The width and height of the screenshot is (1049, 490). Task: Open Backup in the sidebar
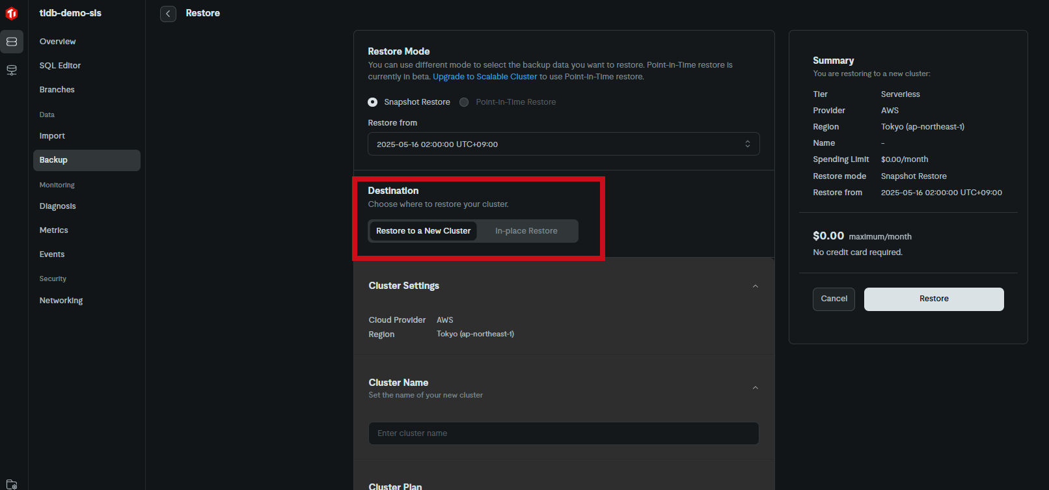point(87,160)
